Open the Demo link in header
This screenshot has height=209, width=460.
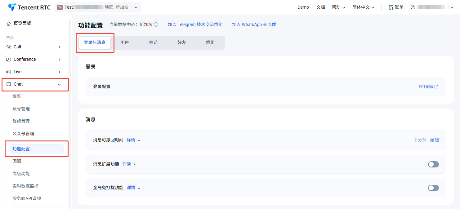[303, 7]
